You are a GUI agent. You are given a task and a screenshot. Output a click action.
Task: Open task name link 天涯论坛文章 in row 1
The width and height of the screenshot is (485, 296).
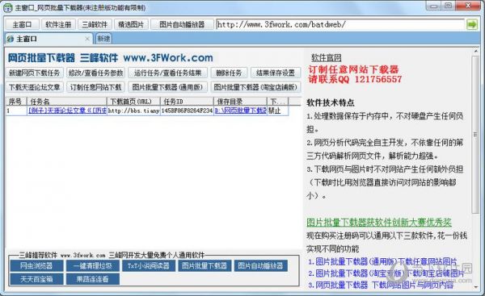click(67, 110)
